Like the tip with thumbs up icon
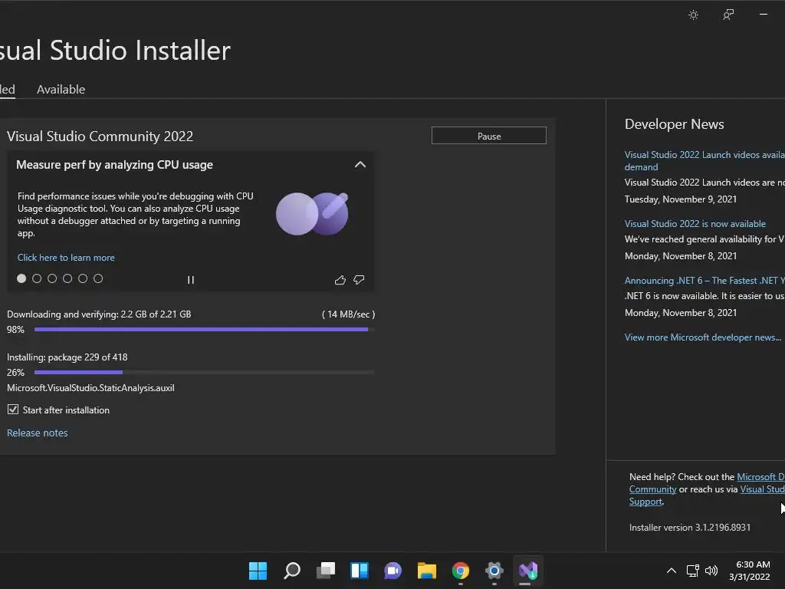The width and height of the screenshot is (785, 589). pyautogui.click(x=340, y=280)
